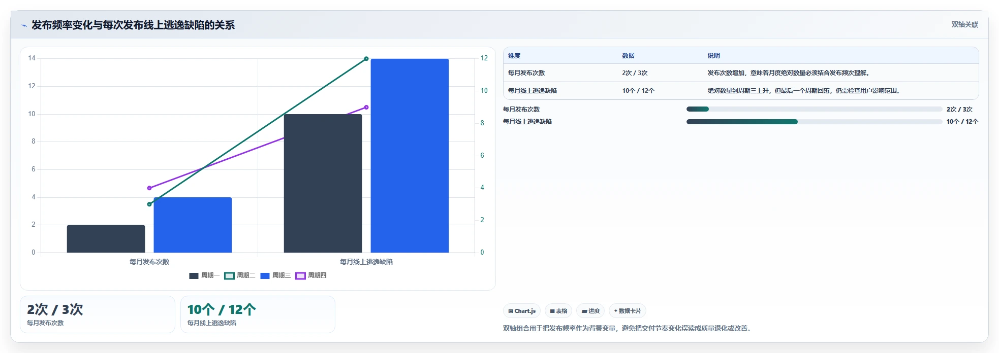
Task: Click the green line's top endpoint marker
Action: [366, 59]
